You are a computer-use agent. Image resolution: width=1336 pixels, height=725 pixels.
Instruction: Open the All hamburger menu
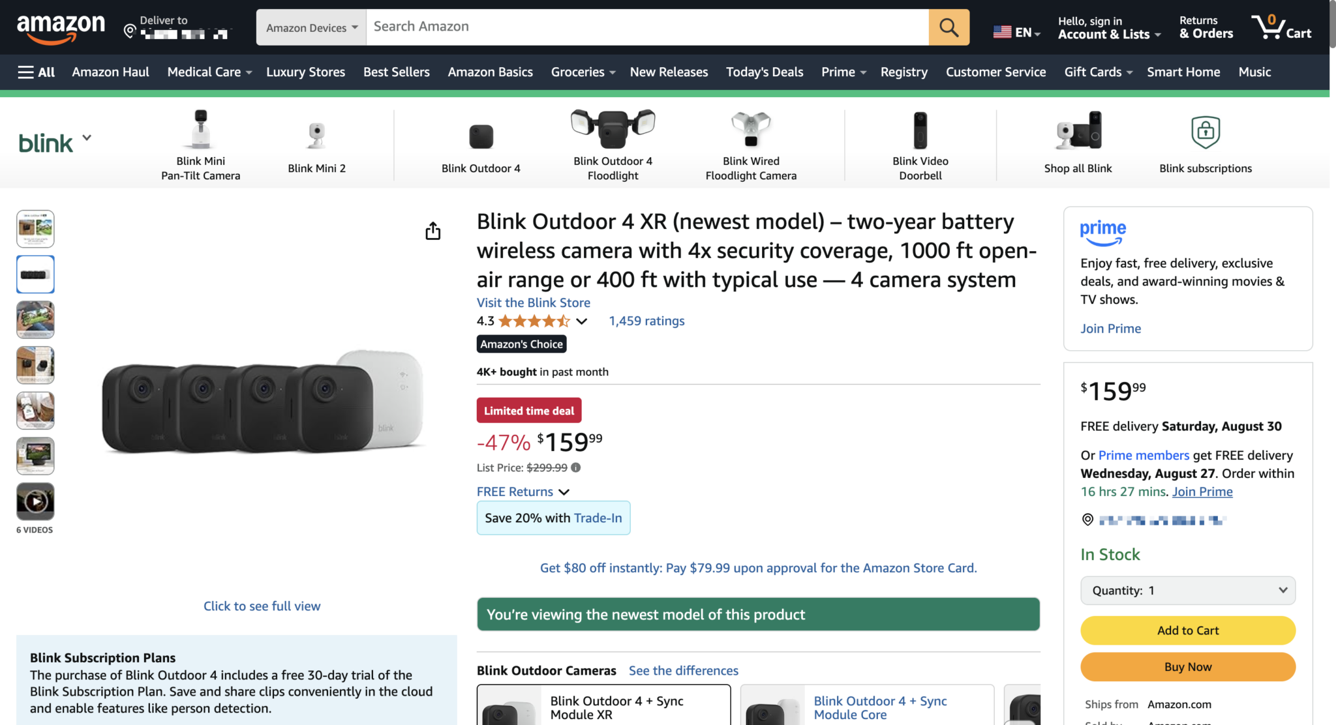tap(36, 72)
